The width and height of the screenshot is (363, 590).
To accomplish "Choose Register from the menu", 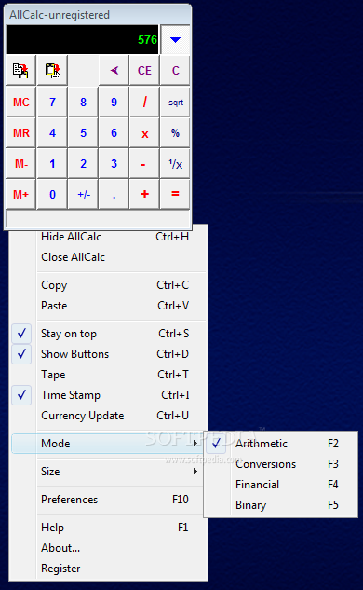I will [x=109, y=569].
